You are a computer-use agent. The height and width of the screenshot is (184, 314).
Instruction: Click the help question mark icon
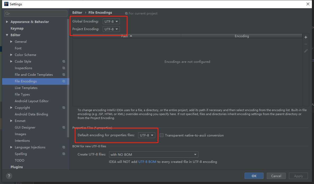click(9, 176)
